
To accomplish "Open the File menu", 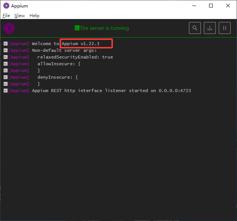I will [x=6, y=16].
